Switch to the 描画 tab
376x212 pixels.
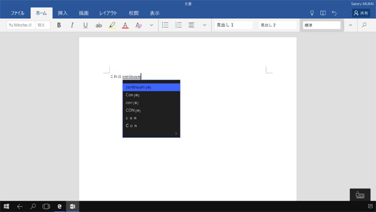[83, 13]
